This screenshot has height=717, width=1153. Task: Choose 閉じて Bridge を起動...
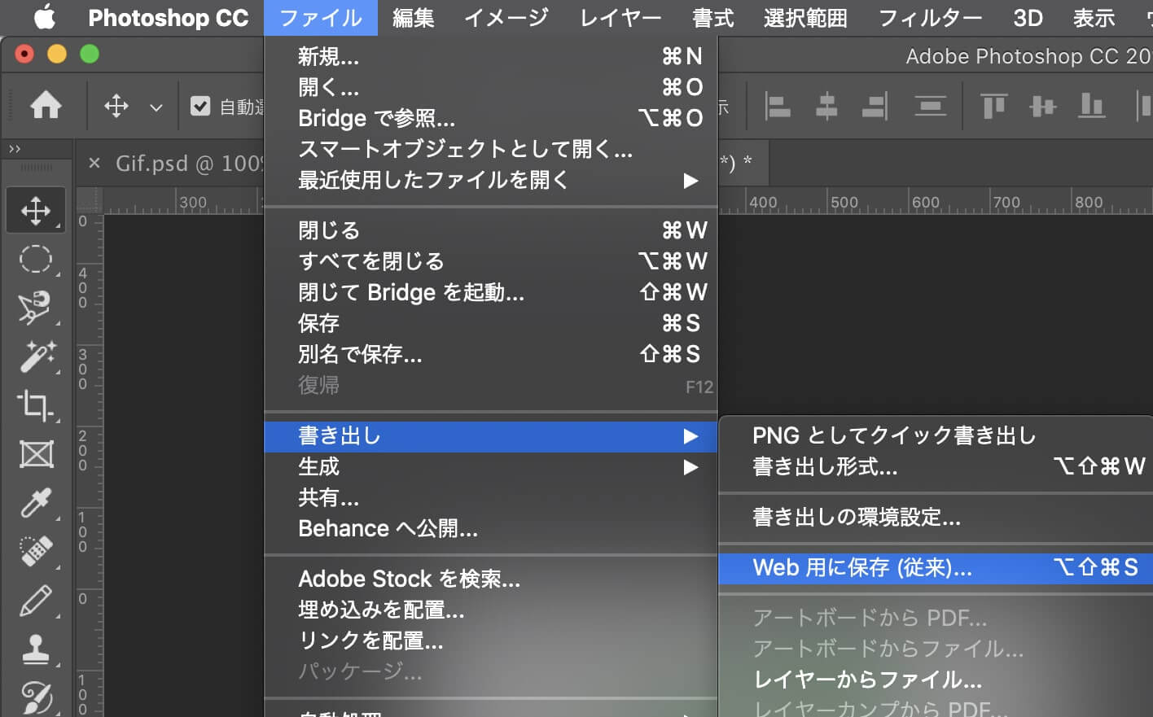(490, 292)
